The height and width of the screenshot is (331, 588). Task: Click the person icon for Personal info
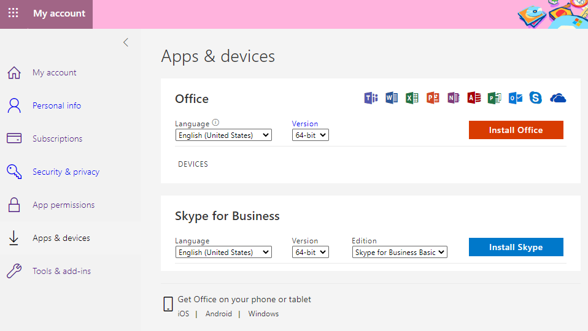(x=14, y=105)
